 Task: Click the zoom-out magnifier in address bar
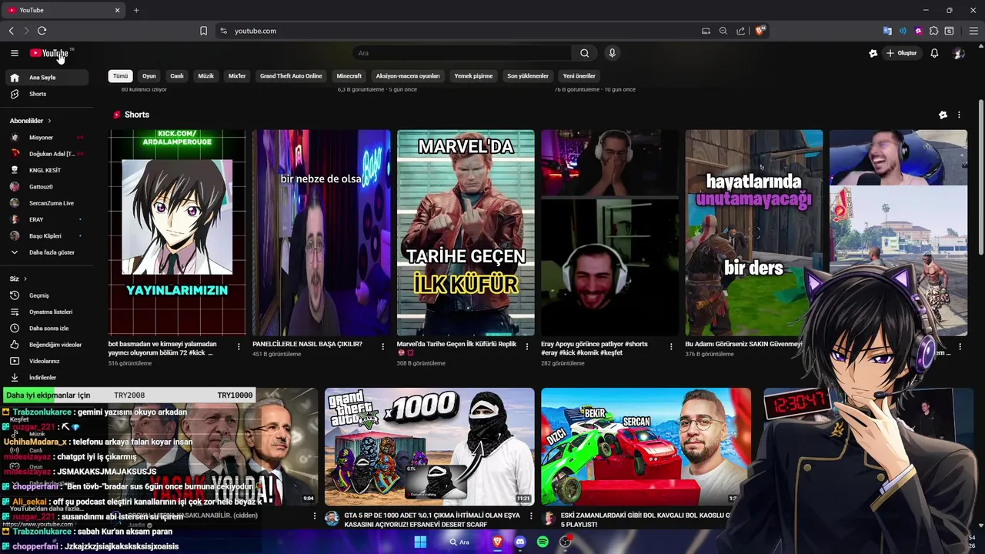723,31
